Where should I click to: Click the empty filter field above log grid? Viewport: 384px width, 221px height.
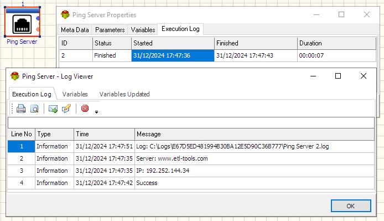(x=191, y=122)
